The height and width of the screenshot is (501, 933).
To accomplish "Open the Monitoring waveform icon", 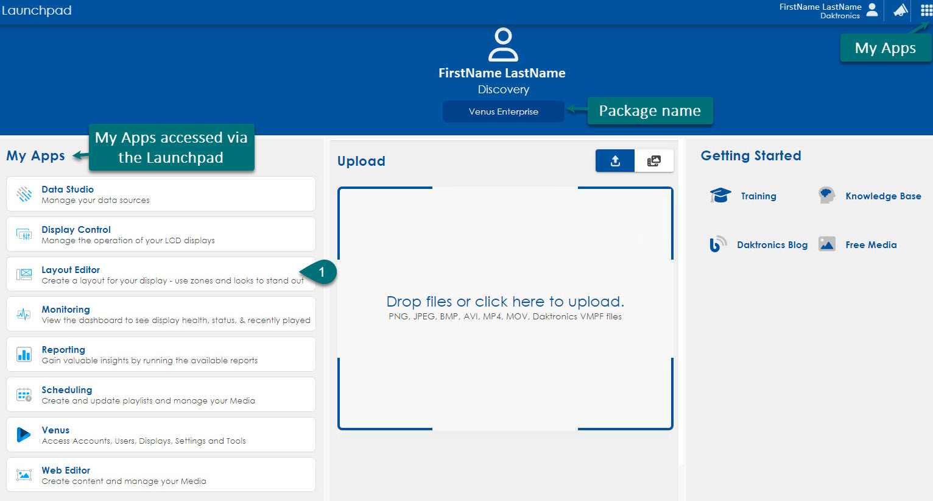I will coord(23,314).
